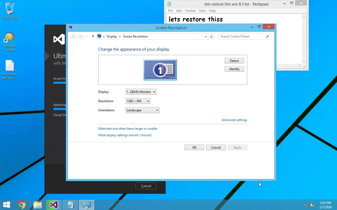This screenshot has width=337, height=210.
Task: Click the Acquiring progress bar in Visual Studio installer
Action: [x=60, y=83]
